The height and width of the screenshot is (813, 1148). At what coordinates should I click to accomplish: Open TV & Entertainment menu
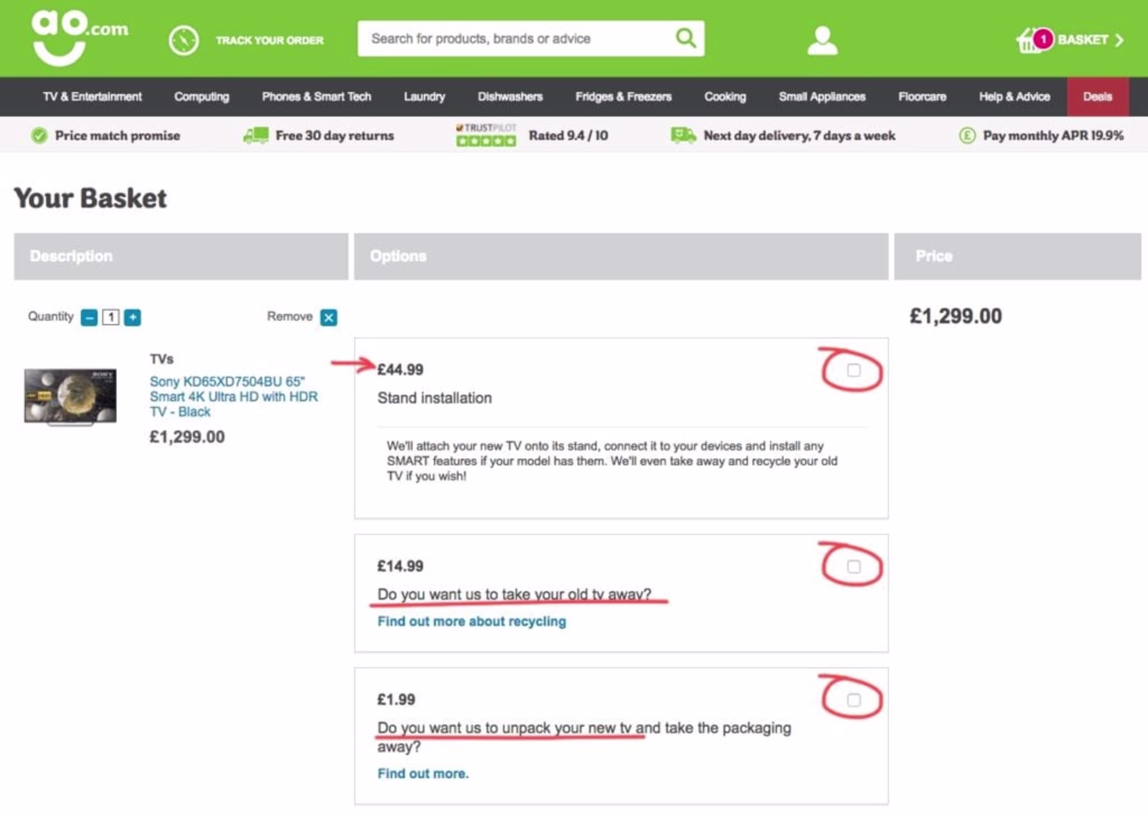click(92, 96)
